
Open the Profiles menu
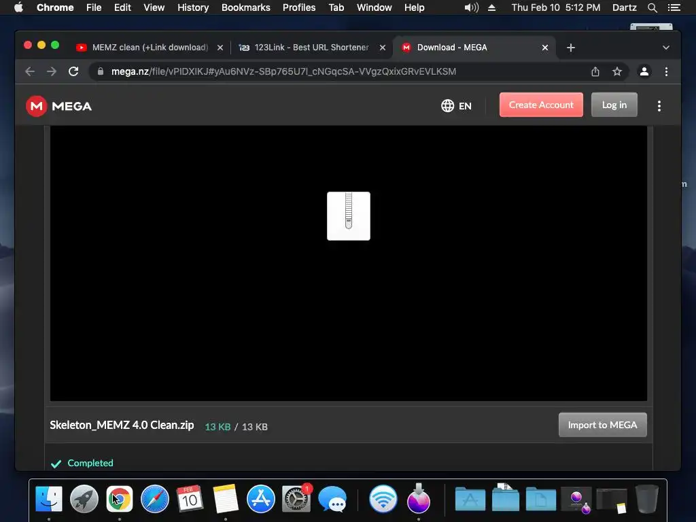[x=299, y=7]
